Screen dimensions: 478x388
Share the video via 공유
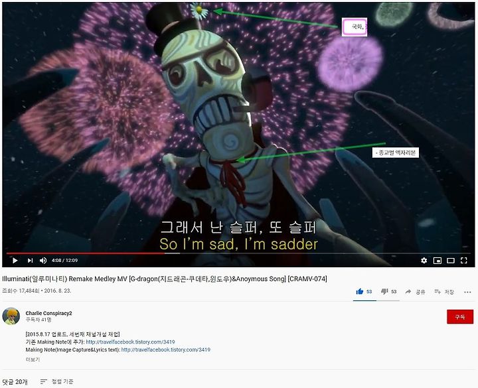415,292
